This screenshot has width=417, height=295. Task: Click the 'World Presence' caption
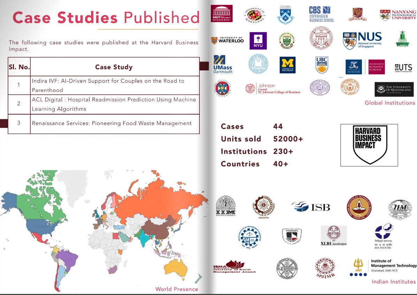click(x=176, y=289)
